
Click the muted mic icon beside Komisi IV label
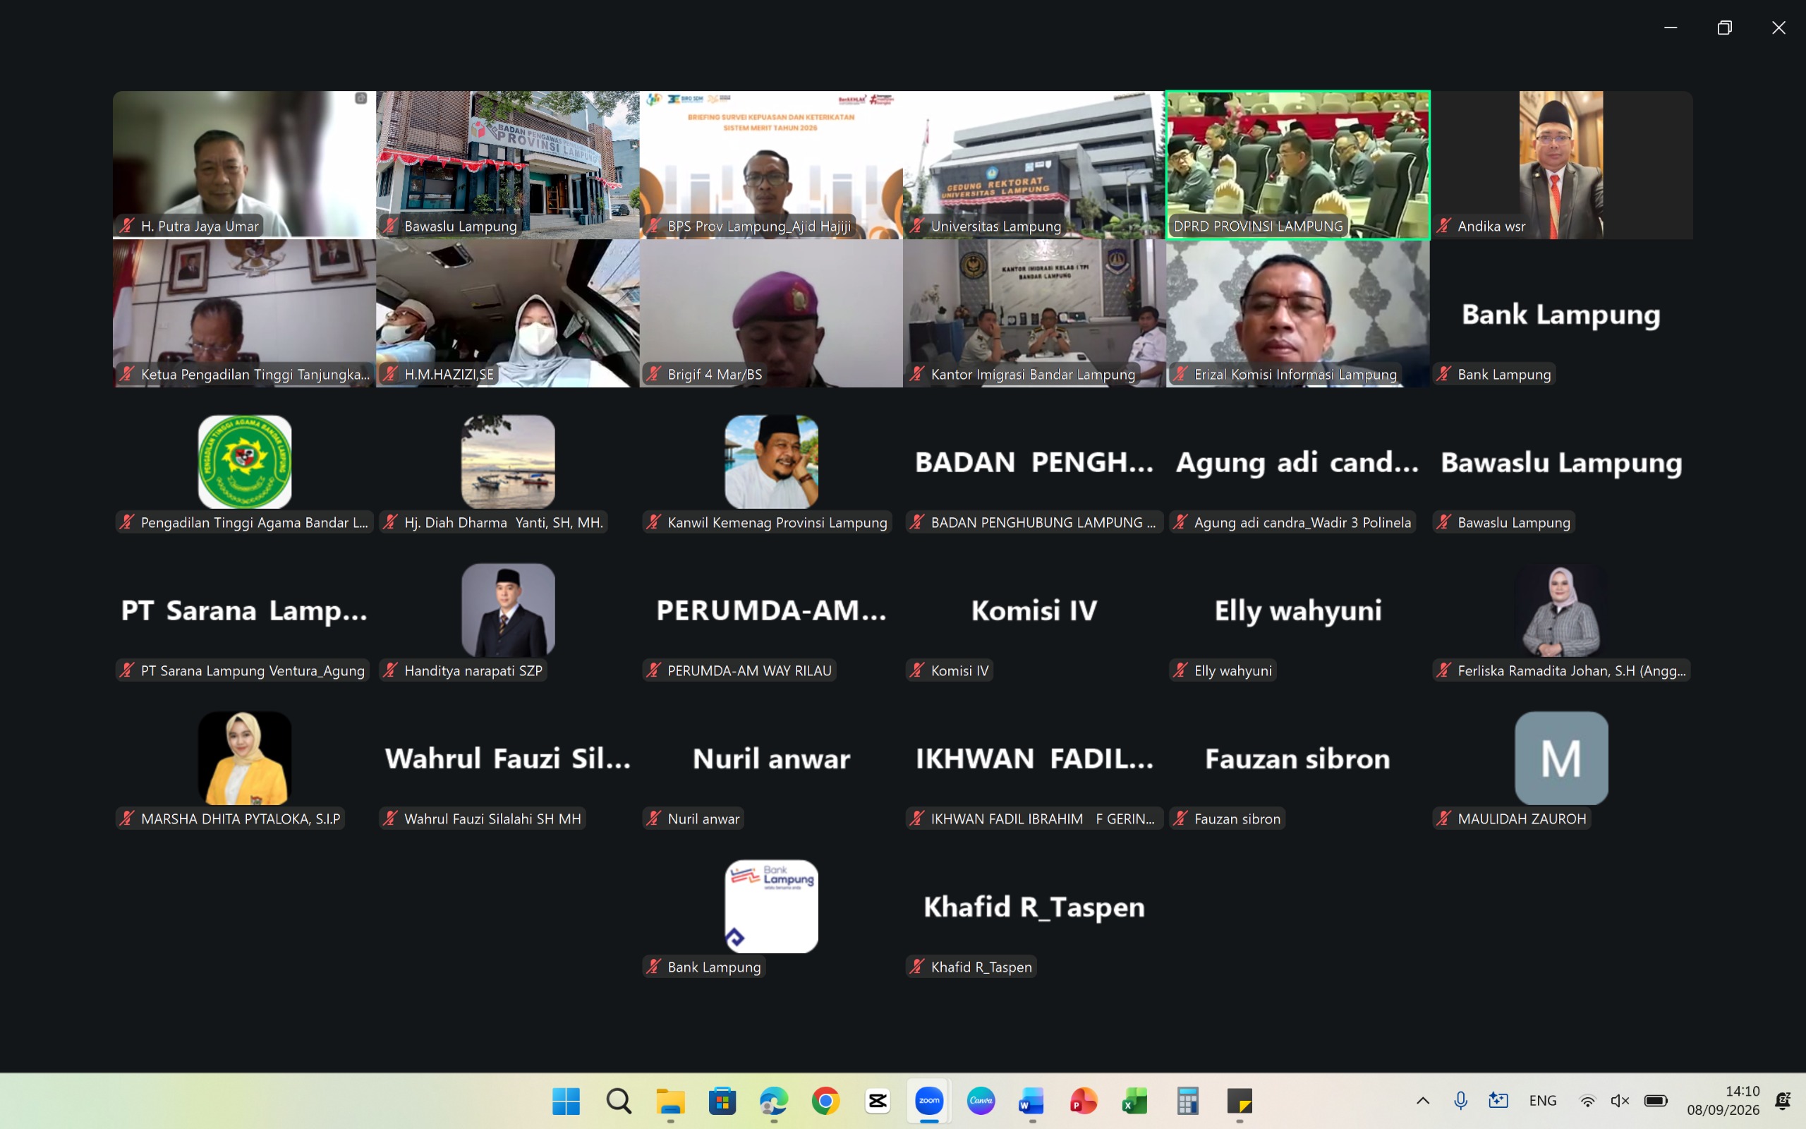917,670
